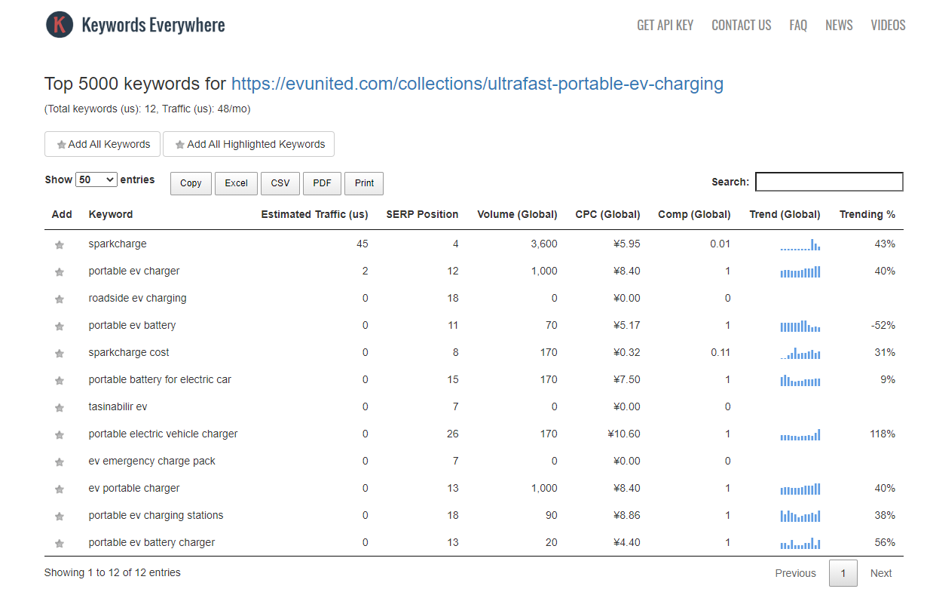The height and width of the screenshot is (598, 927).
Task: Copy table data with Copy button
Action: coord(191,183)
